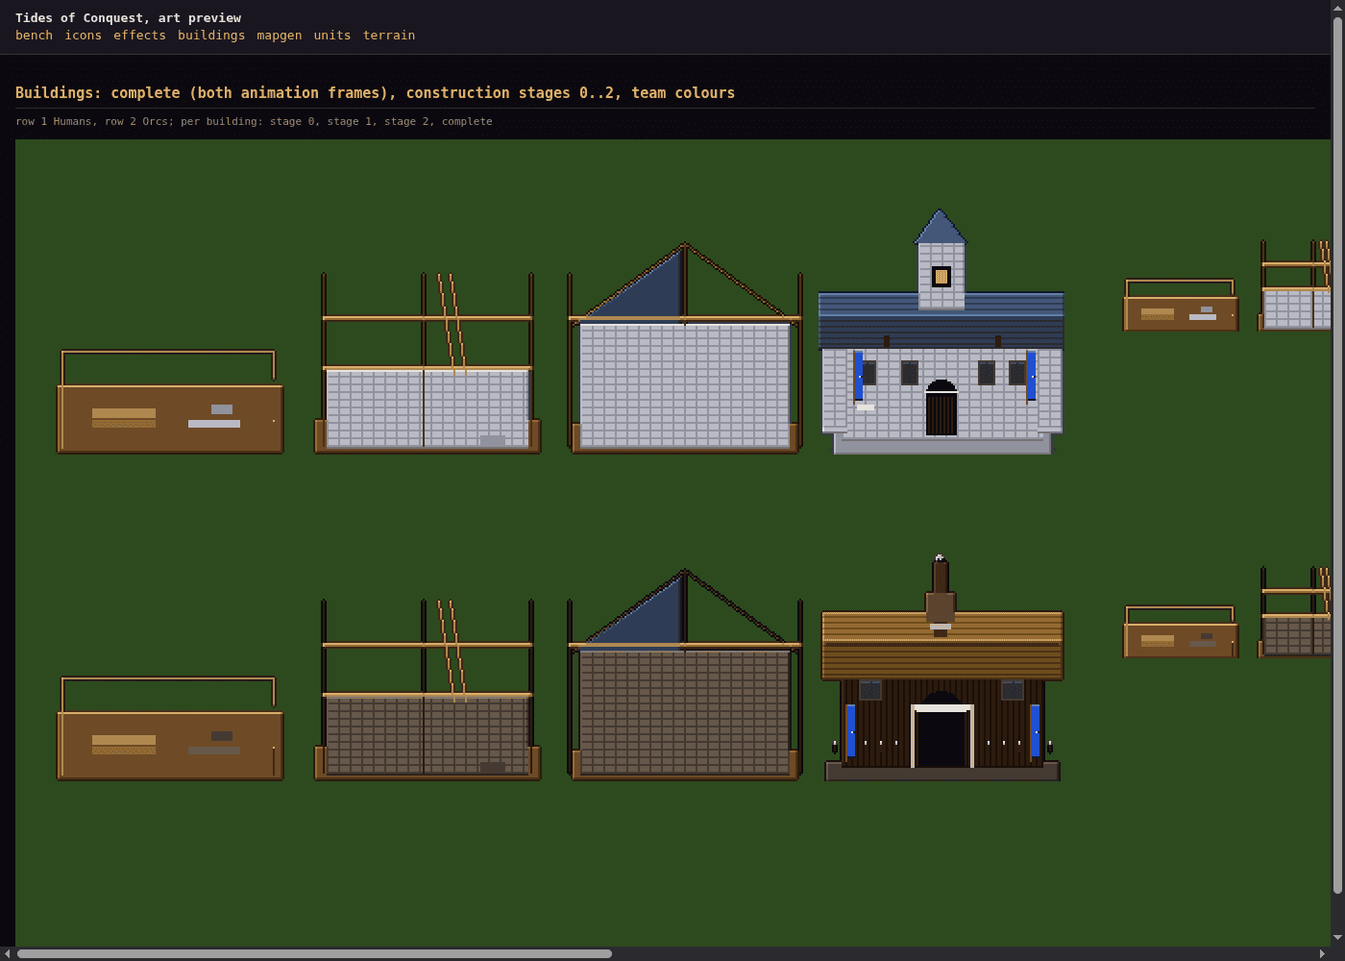Click the horizontal scrollbar thumb
The width and height of the screenshot is (1345, 961).
click(314, 953)
